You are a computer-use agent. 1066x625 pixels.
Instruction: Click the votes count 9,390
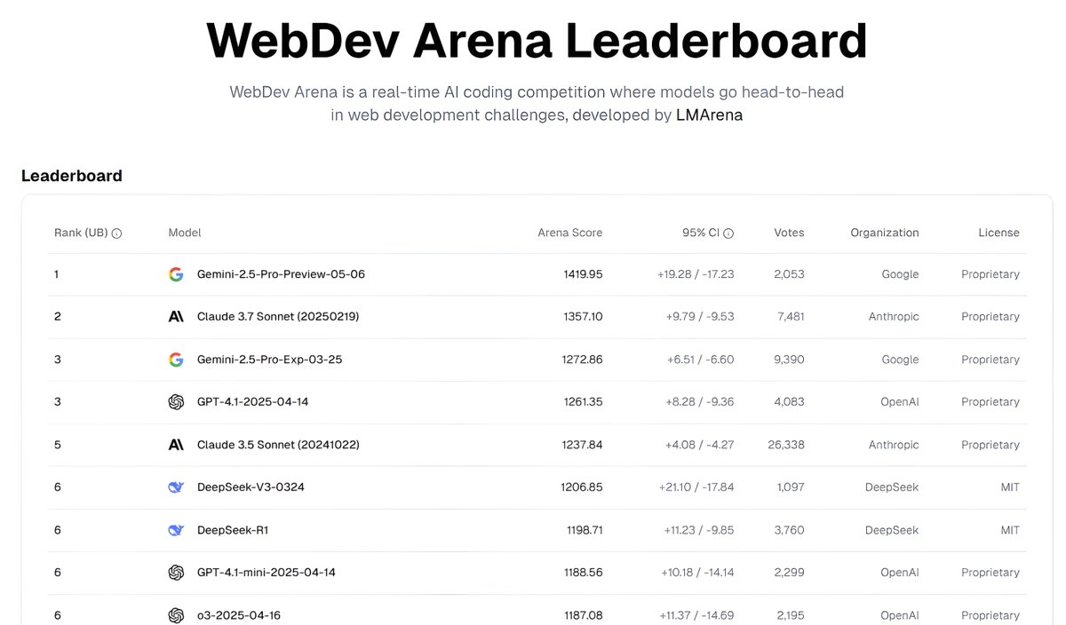click(789, 360)
